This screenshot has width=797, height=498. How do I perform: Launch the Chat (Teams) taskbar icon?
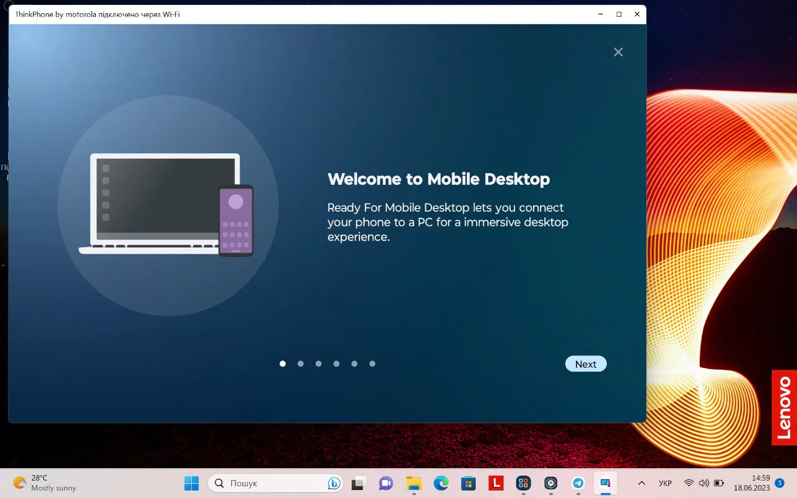386,483
